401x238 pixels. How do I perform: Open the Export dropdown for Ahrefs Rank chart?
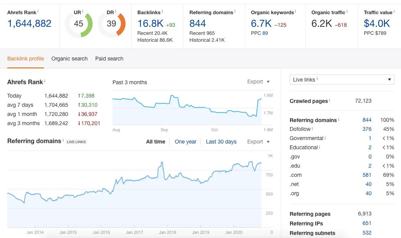click(258, 82)
